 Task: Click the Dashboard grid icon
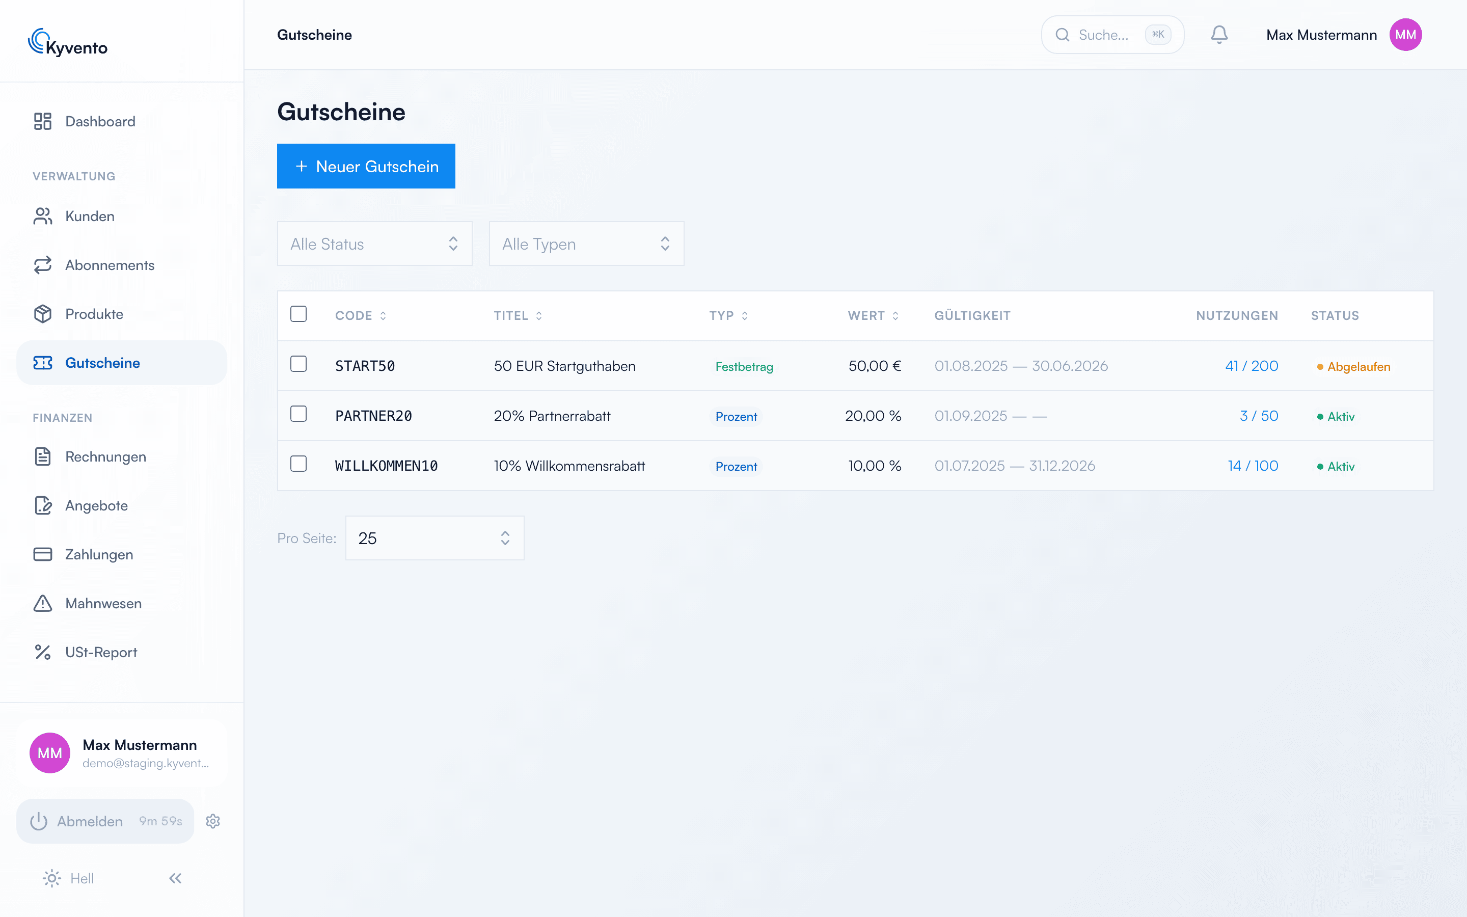42,121
